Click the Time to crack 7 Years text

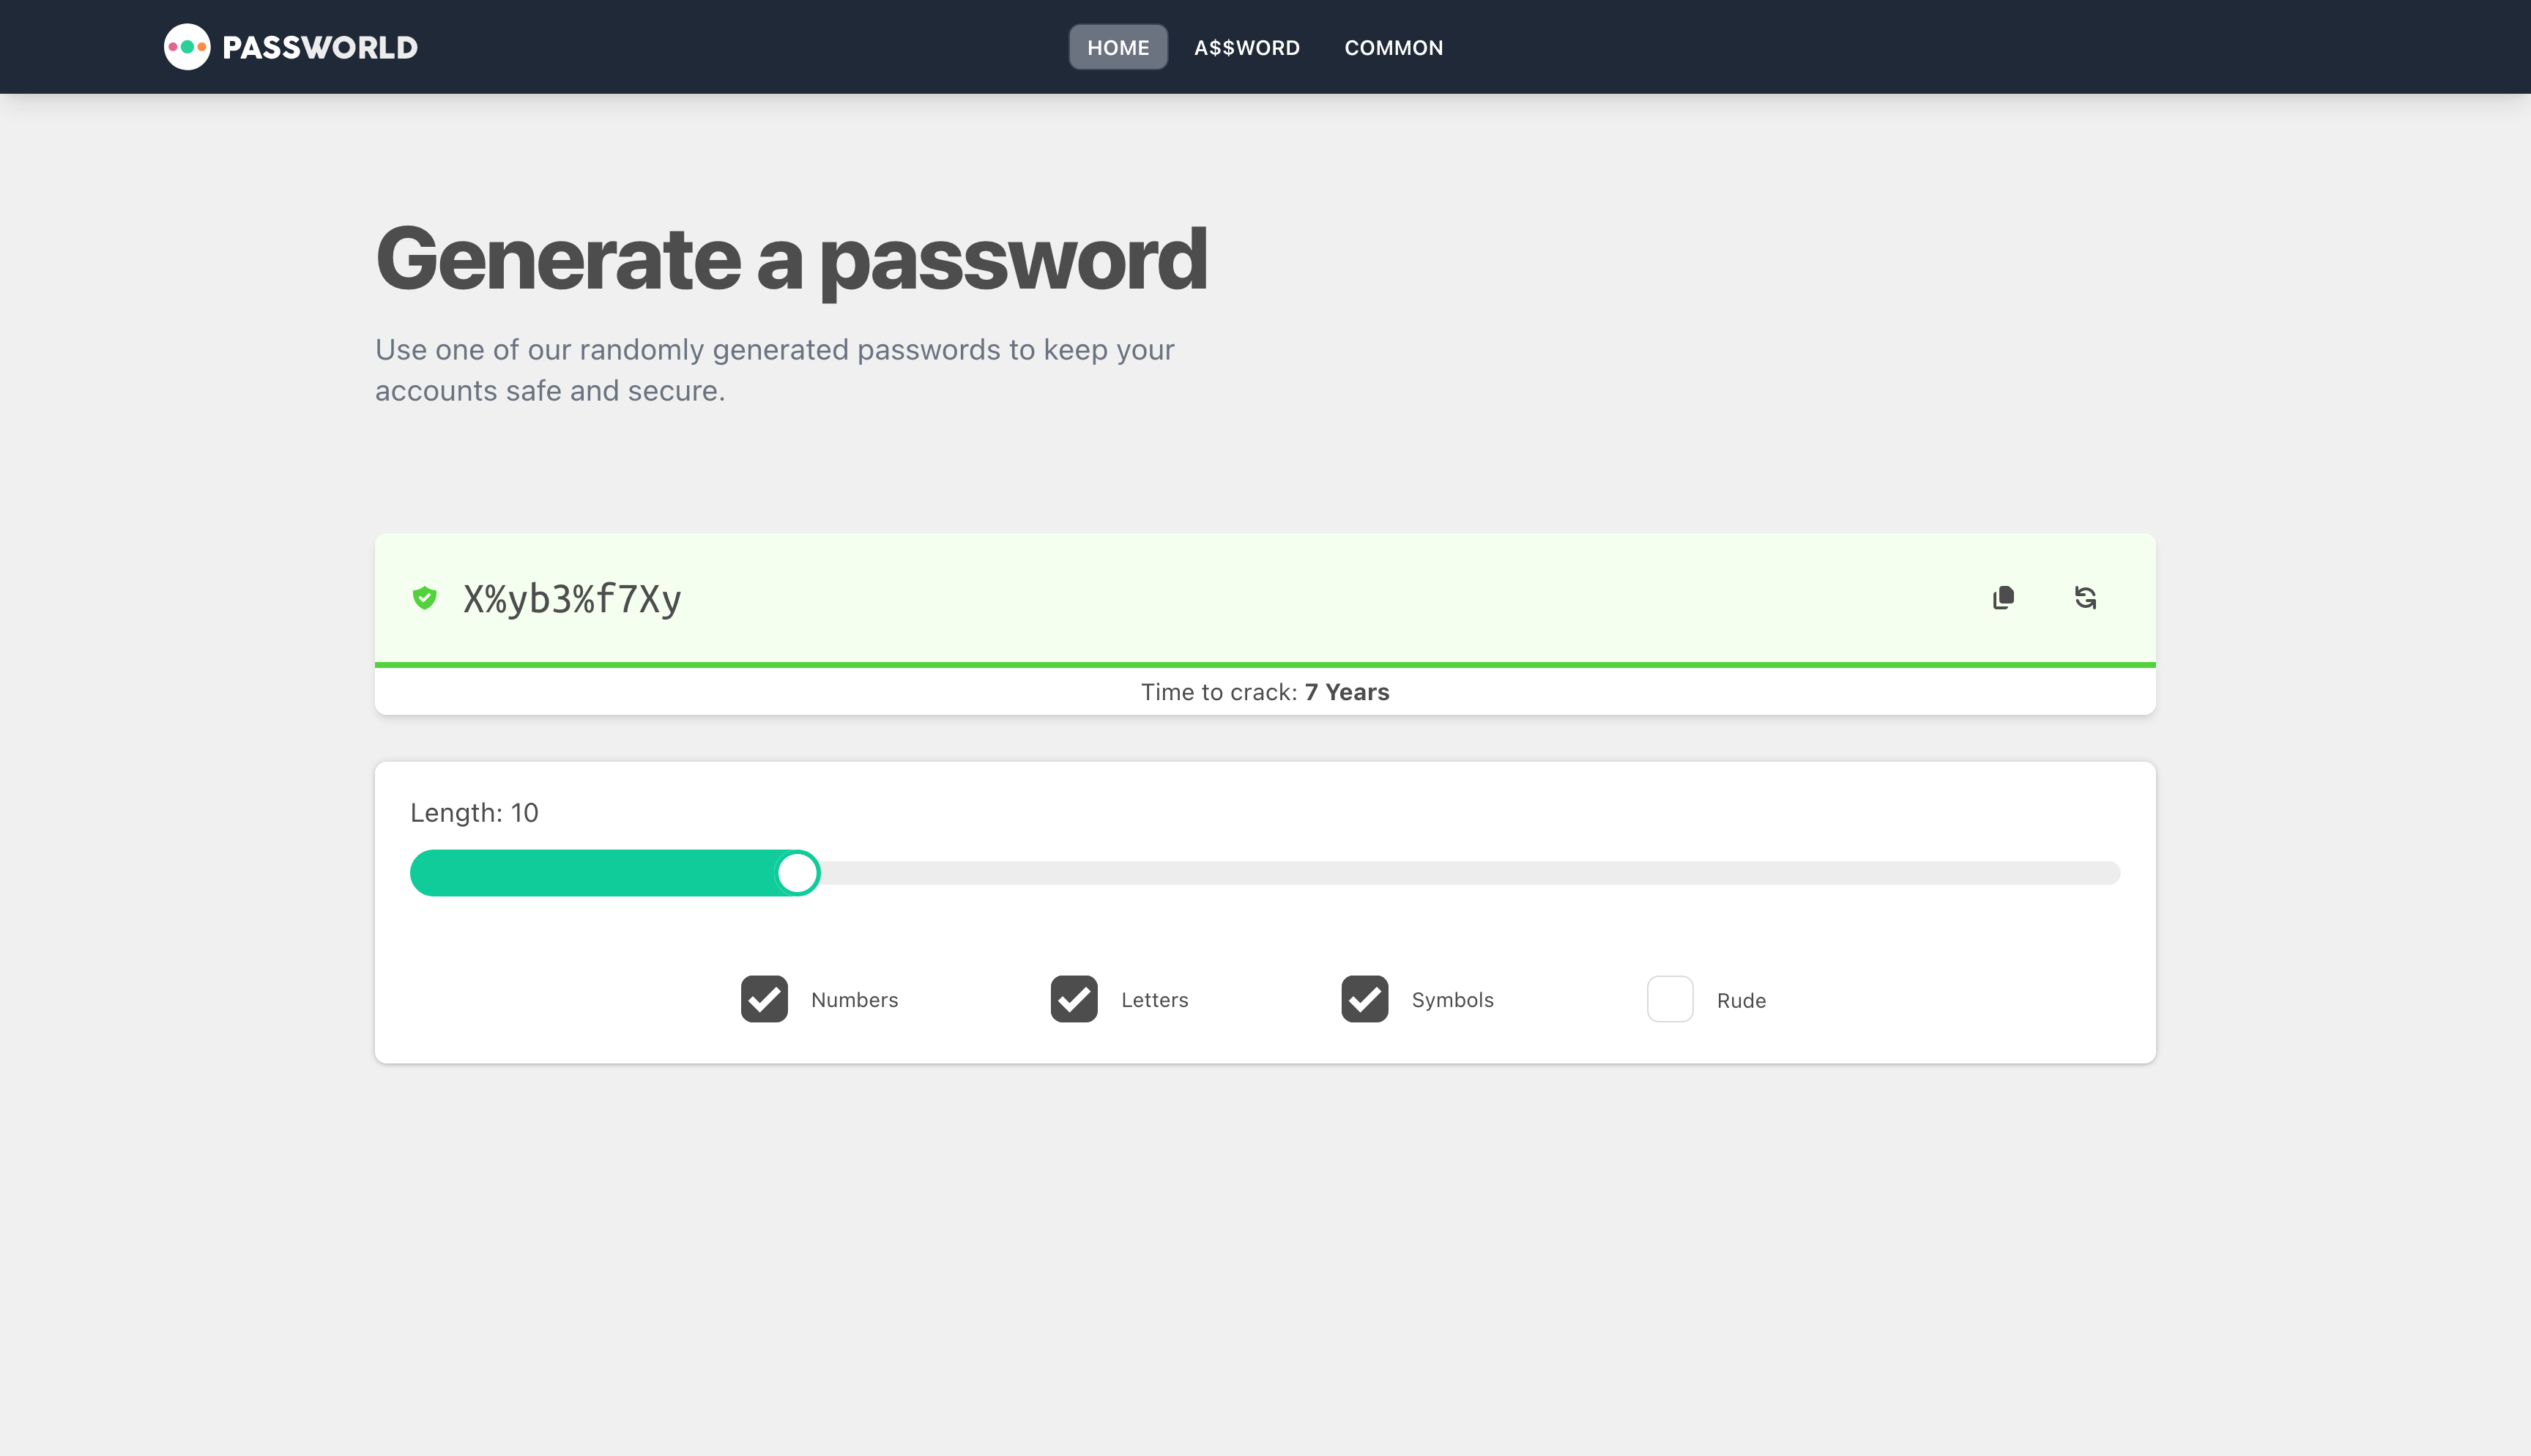(1265, 692)
